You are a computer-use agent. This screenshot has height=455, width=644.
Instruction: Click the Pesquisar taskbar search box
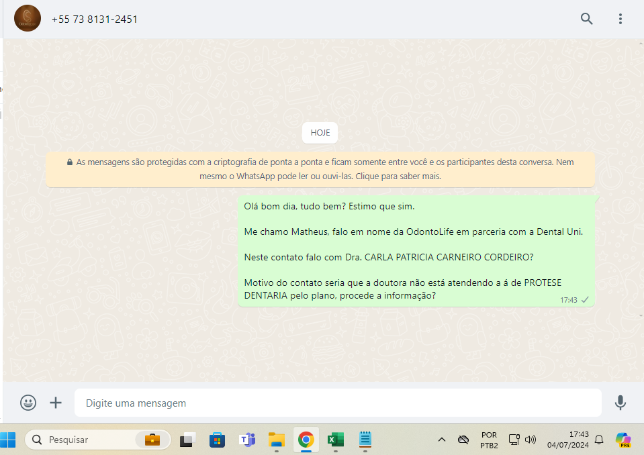(x=98, y=440)
